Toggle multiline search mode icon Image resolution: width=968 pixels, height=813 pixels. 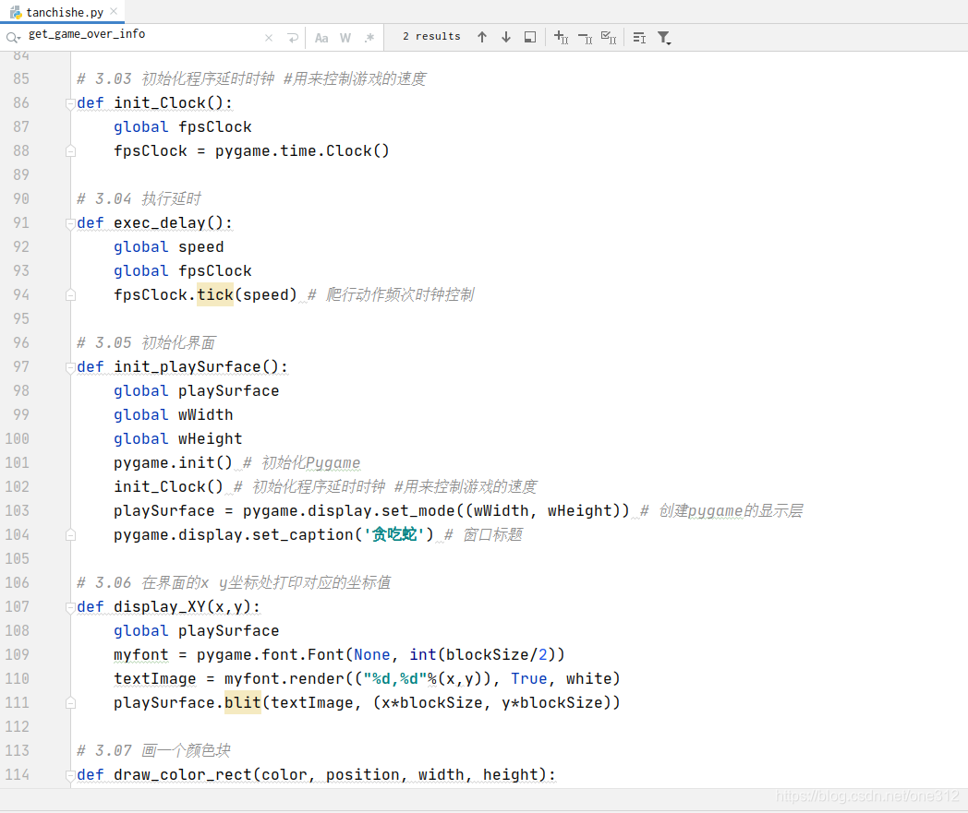click(x=639, y=38)
